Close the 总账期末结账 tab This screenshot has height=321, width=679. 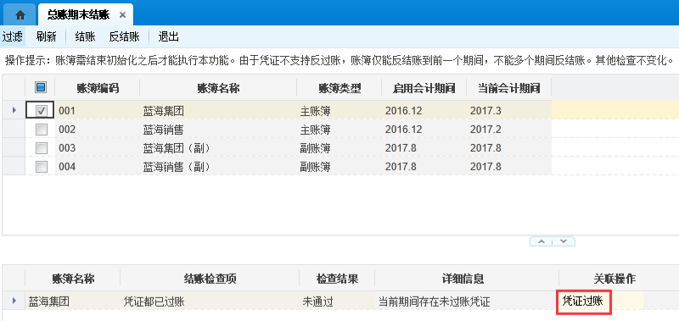click(122, 15)
